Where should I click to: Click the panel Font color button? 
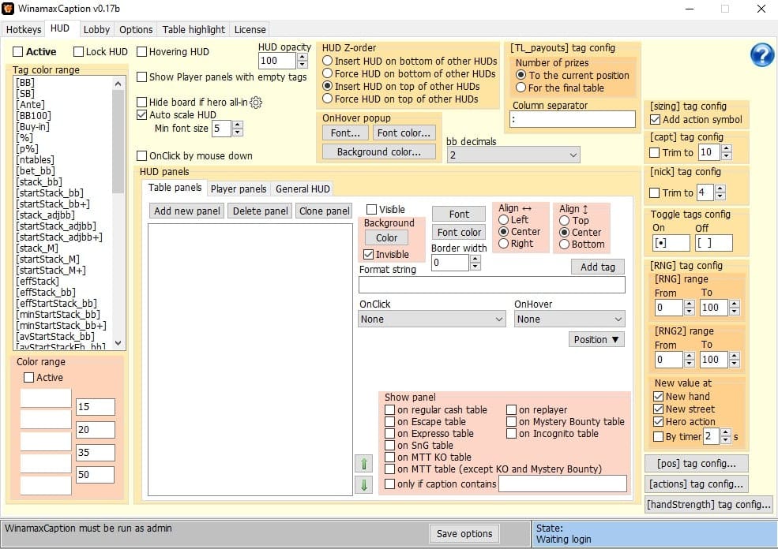pyautogui.click(x=459, y=233)
